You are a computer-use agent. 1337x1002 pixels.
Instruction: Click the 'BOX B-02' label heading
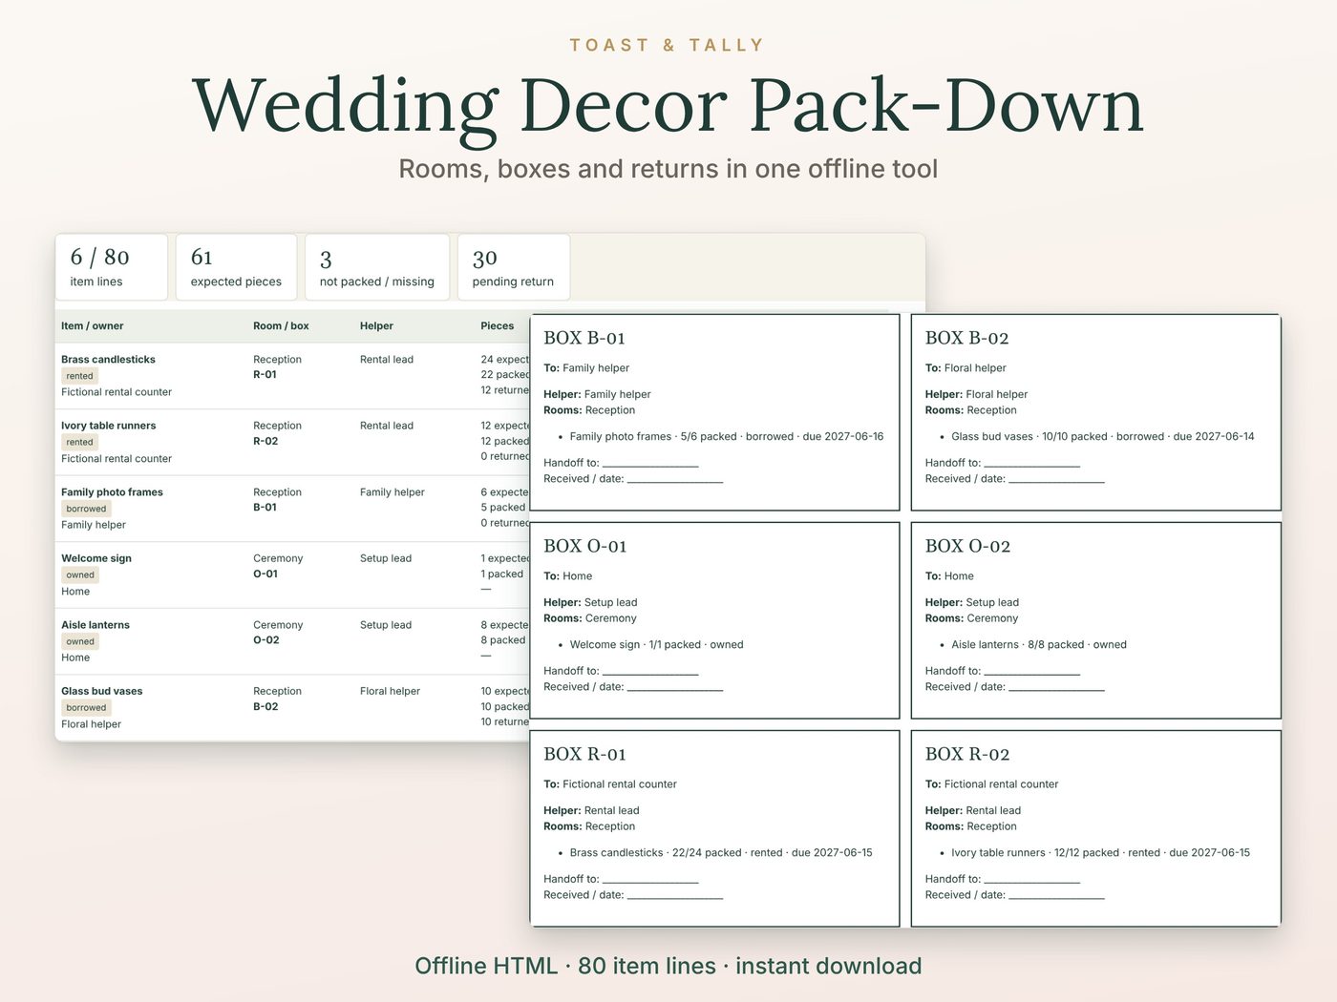click(966, 338)
